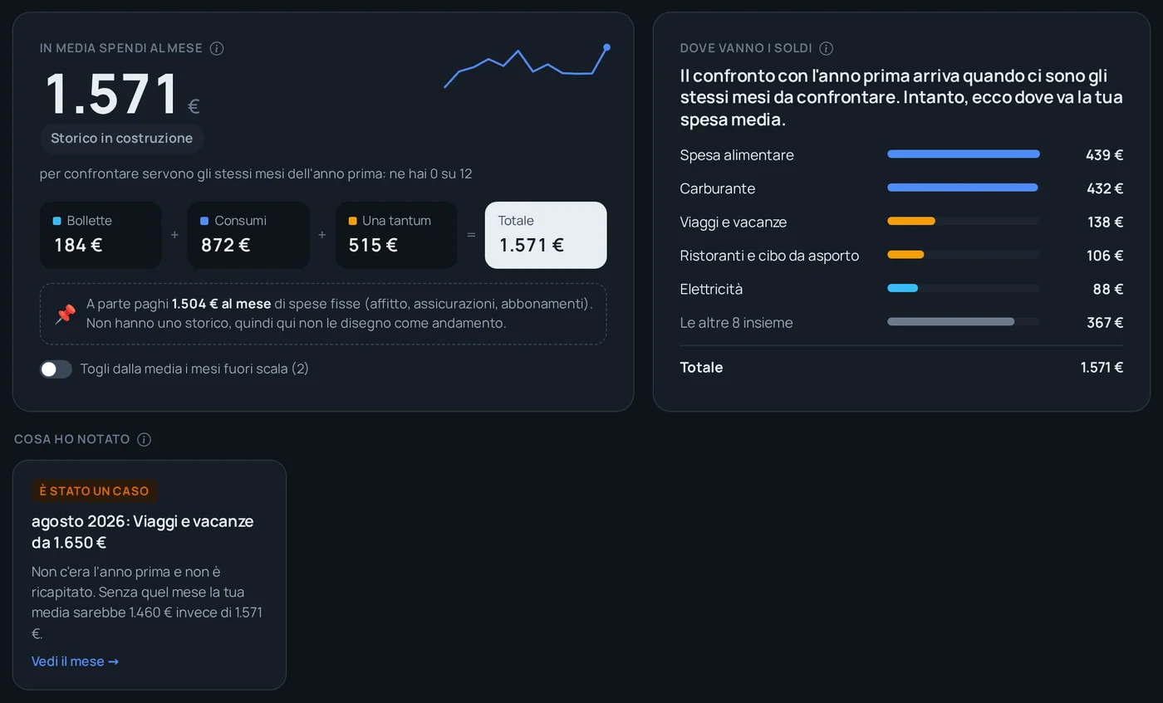The width and height of the screenshot is (1163, 703).
Task: Click info icon beside 'Dove vanno i soldi'
Action: [x=826, y=48]
